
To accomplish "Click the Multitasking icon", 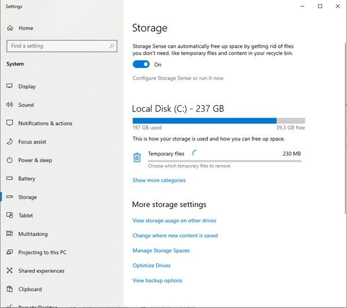I will coord(10,234).
